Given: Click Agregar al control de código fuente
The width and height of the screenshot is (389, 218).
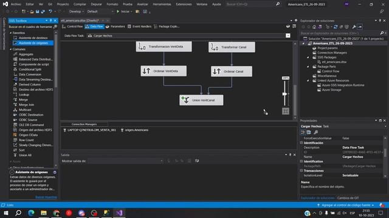Looking at the screenshot, I should (x=346, y=205).
